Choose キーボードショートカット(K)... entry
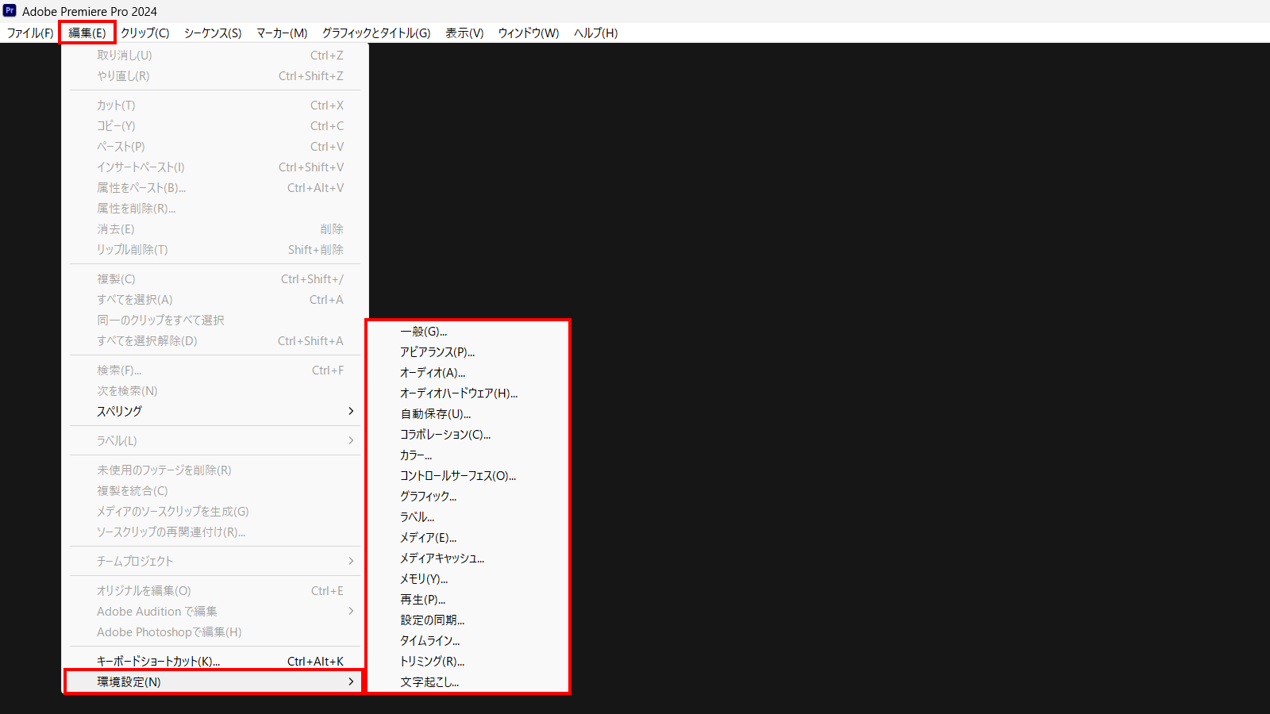The width and height of the screenshot is (1270, 714). click(x=214, y=661)
